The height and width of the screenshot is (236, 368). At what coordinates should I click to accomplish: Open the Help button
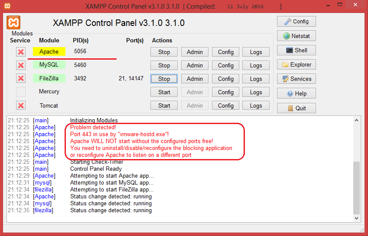296,93
